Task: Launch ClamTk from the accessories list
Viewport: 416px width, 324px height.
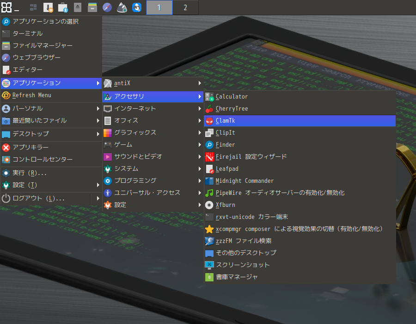Action: 300,121
